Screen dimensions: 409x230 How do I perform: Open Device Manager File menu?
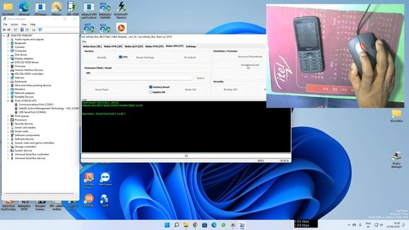pos(5,24)
